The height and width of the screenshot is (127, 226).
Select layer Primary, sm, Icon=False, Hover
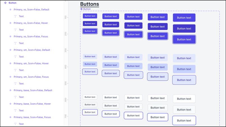31,63
